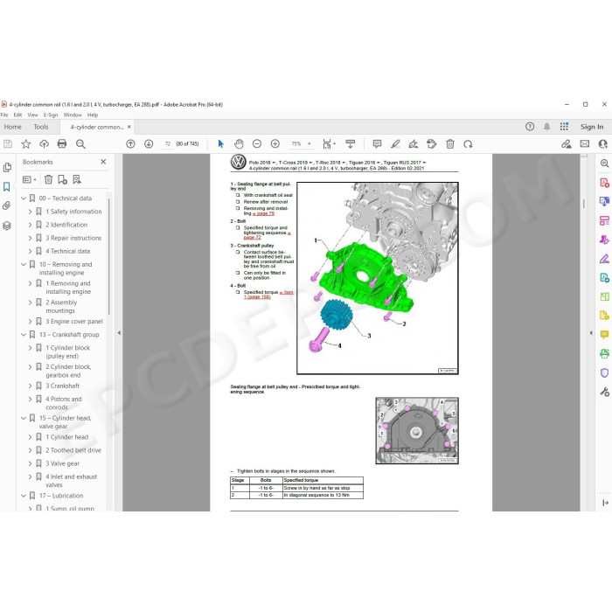Open the Find text magnifier
Image resolution: width=612 pixels, height=612 pixels.
[80, 144]
